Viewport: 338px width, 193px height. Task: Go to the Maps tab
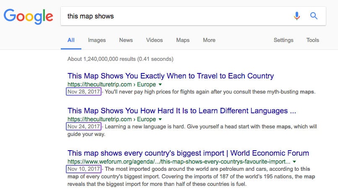click(x=183, y=40)
